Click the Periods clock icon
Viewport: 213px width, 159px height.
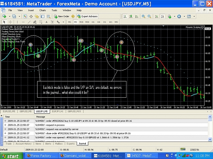(179, 16)
